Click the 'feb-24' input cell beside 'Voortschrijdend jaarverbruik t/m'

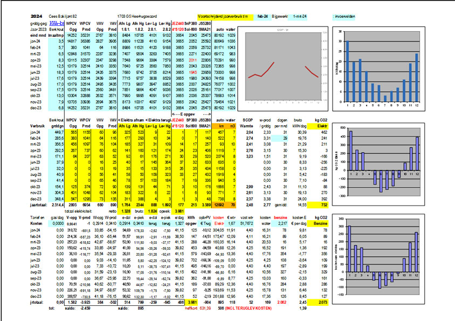[263, 17]
